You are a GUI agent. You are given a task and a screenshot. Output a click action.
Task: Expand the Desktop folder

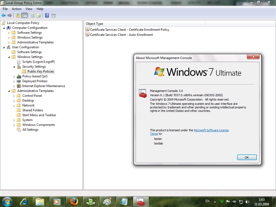[x=14, y=101]
